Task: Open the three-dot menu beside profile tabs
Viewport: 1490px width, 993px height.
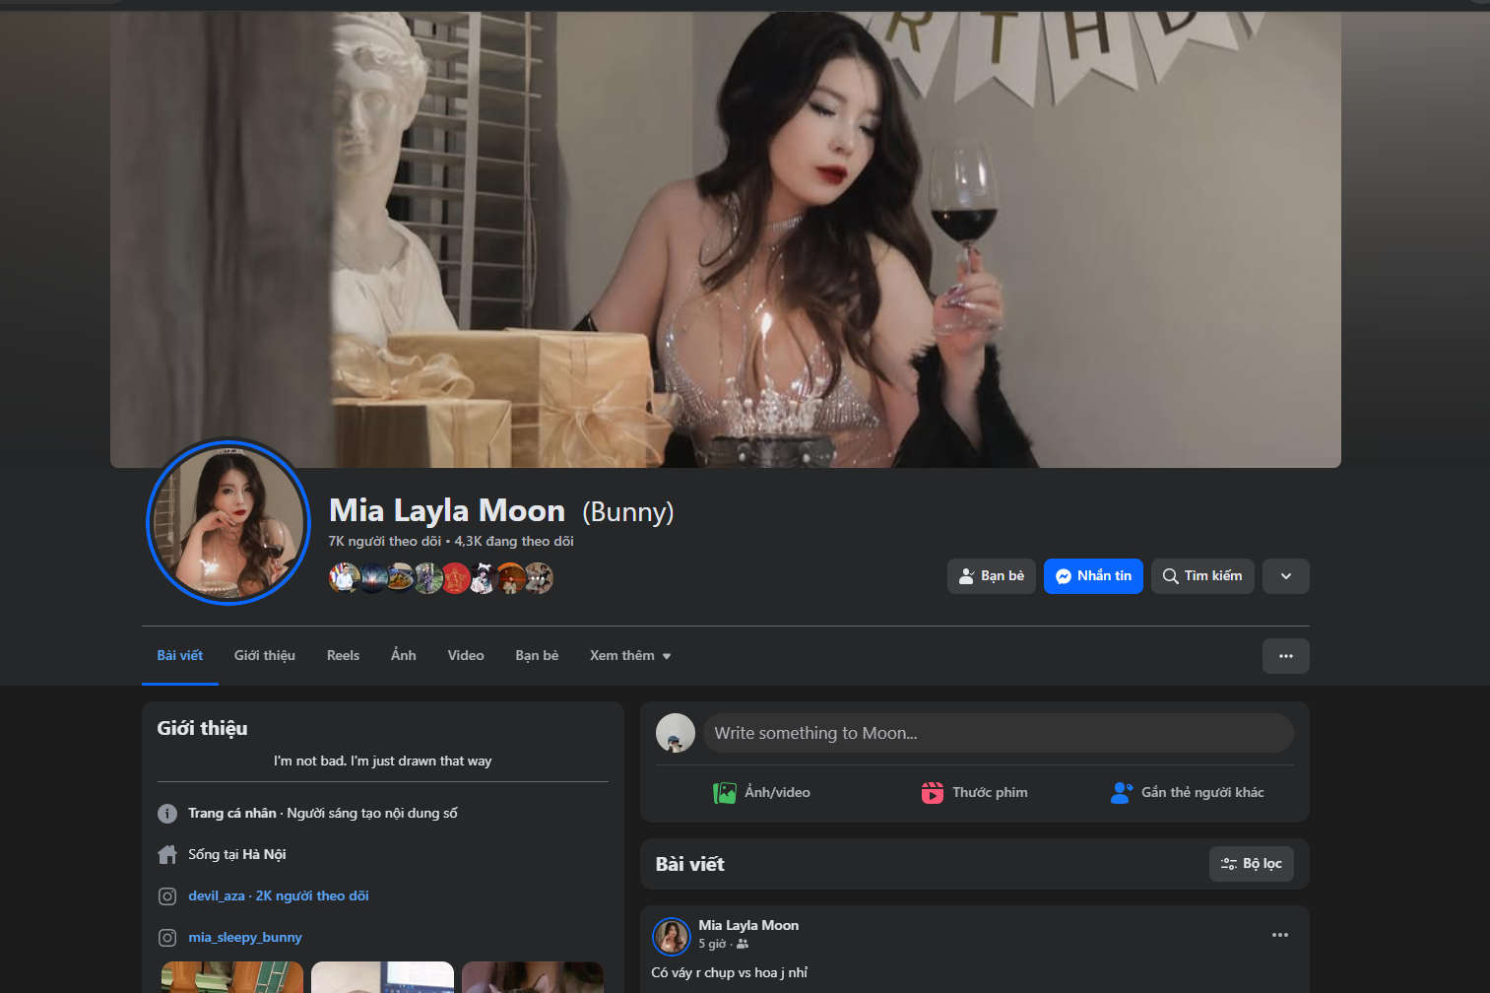Action: click(x=1285, y=656)
